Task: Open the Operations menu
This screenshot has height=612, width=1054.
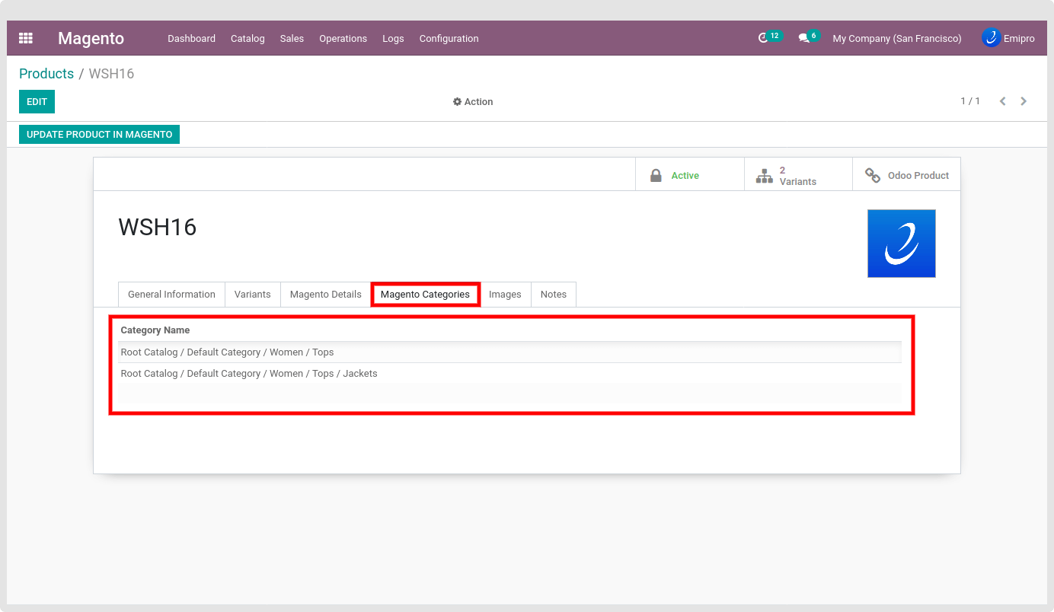Action: pyautogui.click(x=343, y=38)
